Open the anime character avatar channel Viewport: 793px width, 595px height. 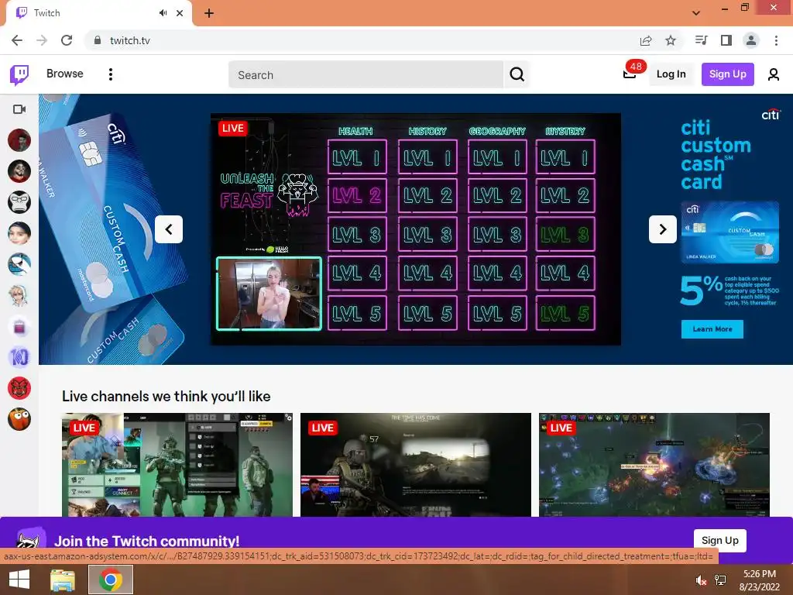[19, 295]
